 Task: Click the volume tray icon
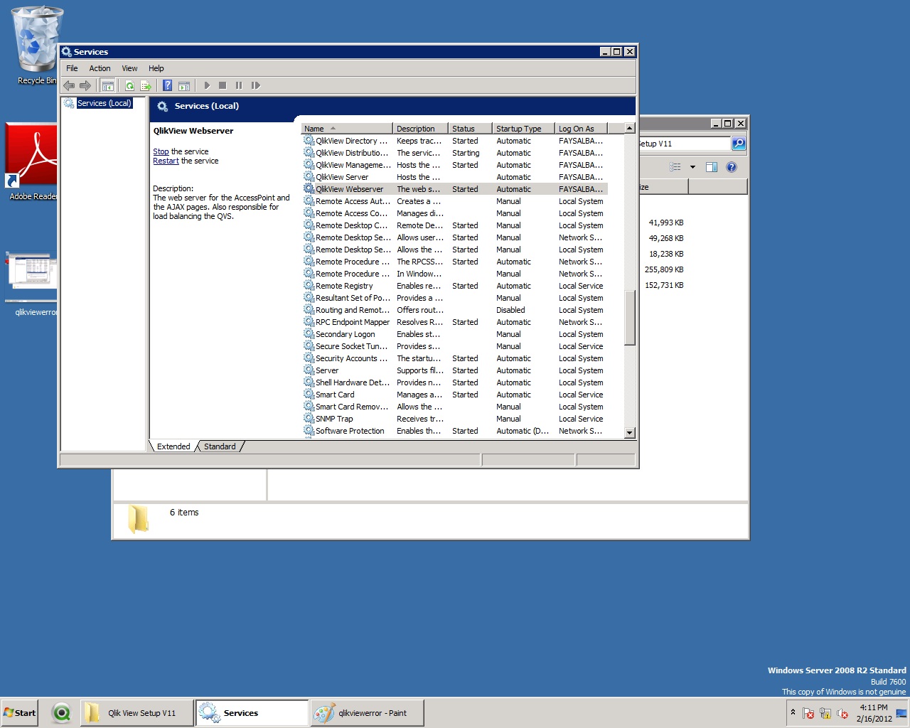(842, 713)
